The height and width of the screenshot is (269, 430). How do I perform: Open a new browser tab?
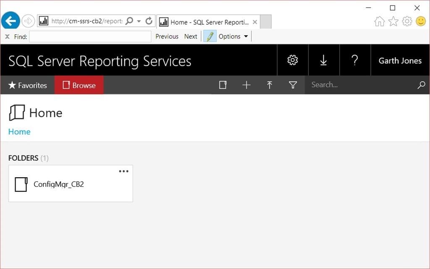(265, 22)
